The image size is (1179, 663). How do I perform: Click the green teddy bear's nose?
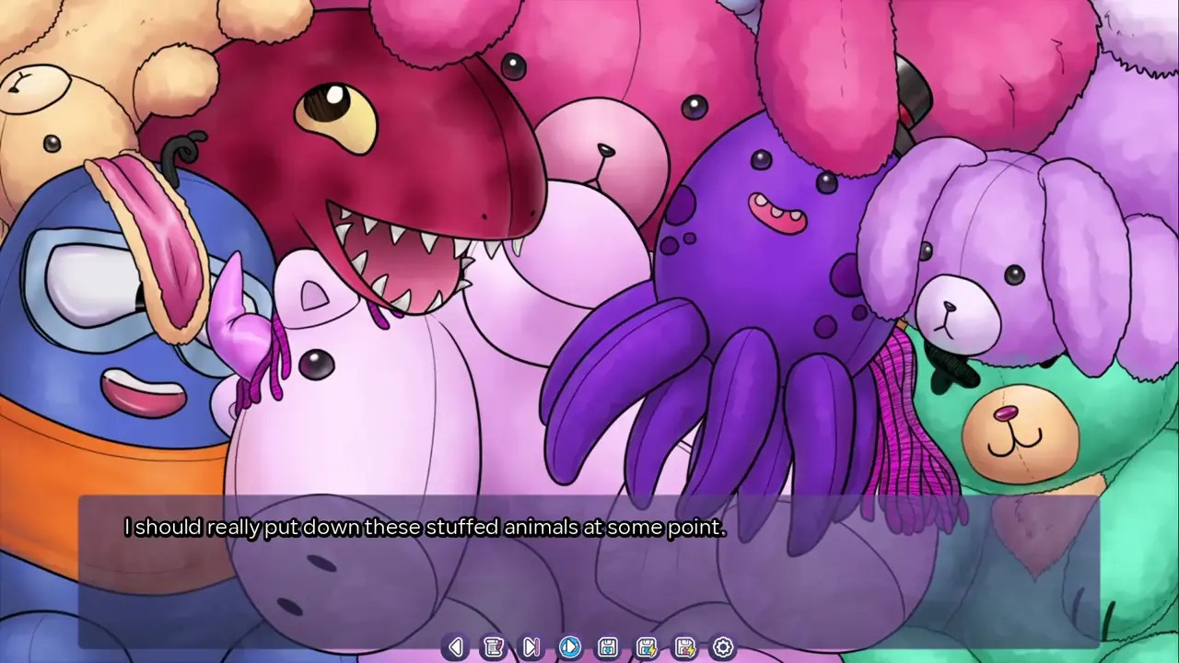[x=1006, y=413]
